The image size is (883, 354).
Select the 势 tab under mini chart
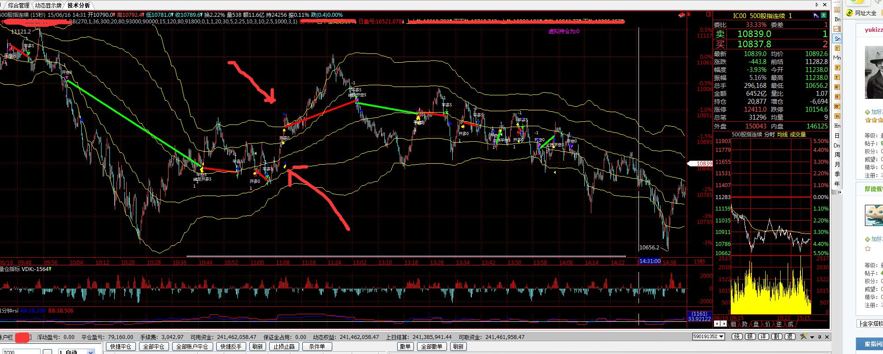(x=745, y=324)
